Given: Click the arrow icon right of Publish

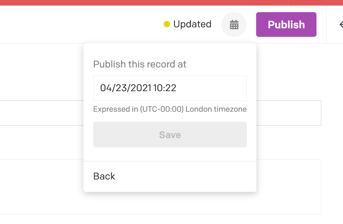Looking at the screenshot, I should (341, 24).
